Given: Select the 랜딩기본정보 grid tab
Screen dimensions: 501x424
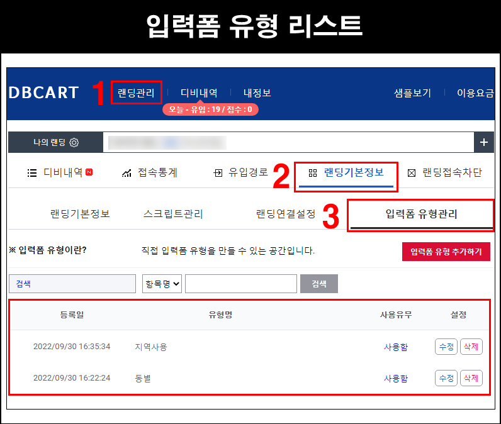Looking at the screenshot, I should [x=347, y=172].
